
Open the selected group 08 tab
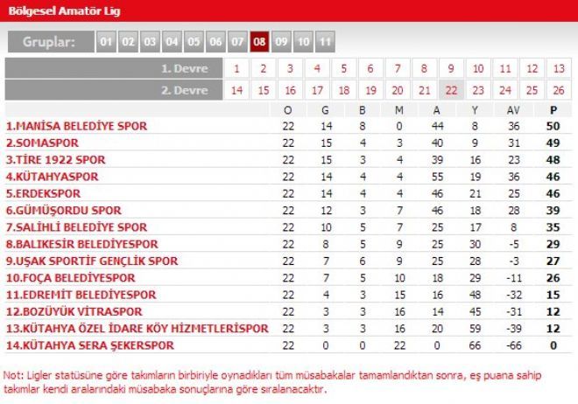259,41
